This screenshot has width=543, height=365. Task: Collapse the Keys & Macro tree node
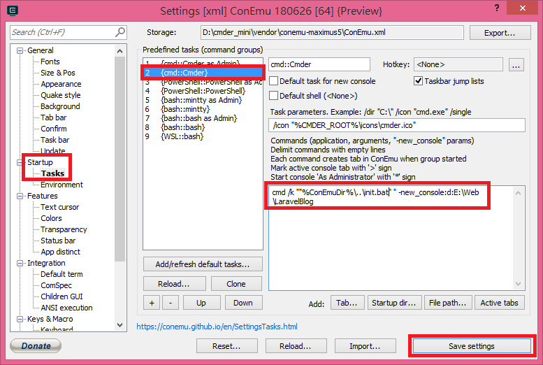(20, 320)
